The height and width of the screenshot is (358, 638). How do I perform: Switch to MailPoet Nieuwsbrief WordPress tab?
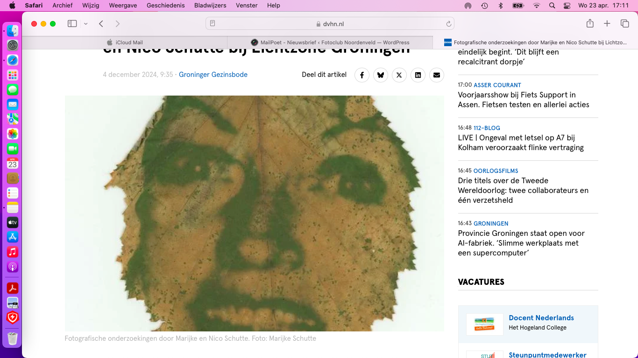tap(330, 42)
